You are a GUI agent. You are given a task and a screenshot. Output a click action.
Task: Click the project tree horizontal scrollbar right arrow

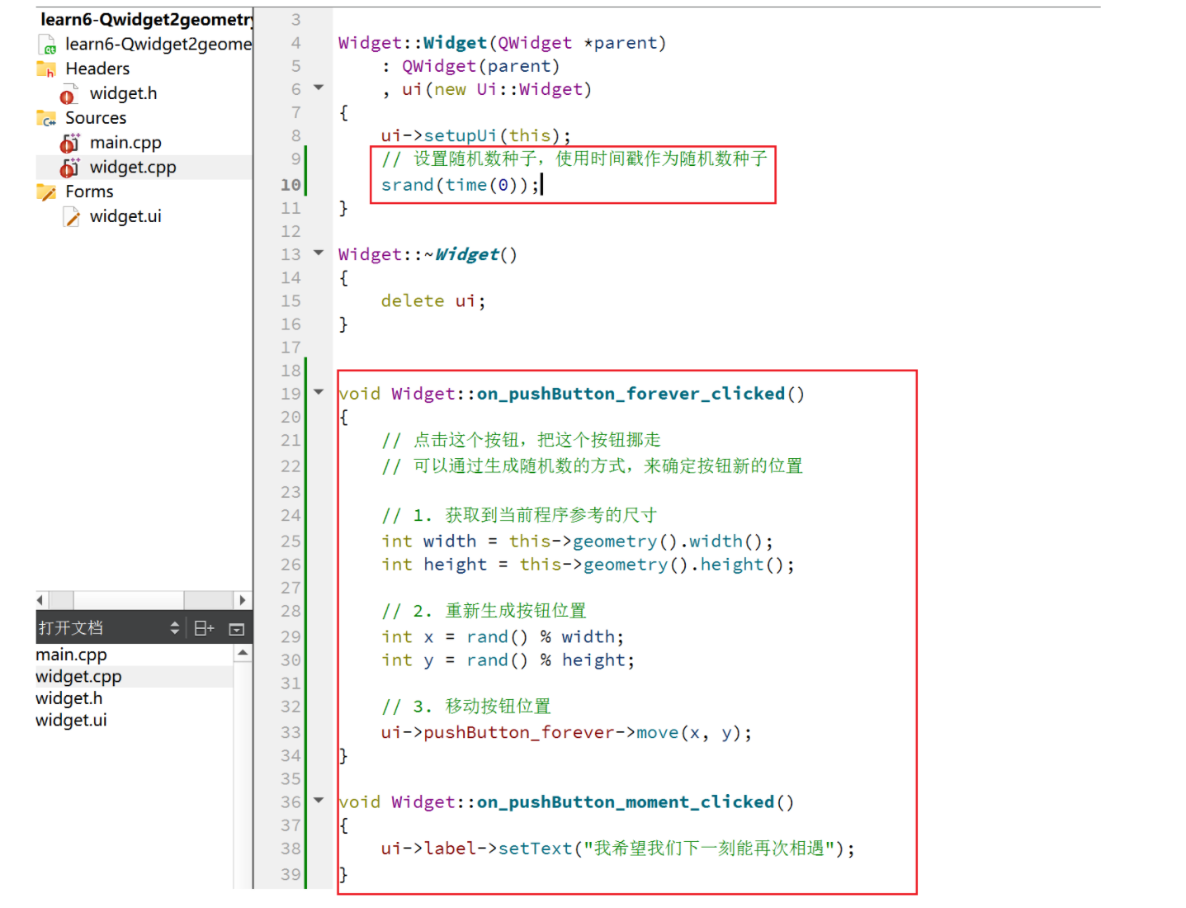(242, 600)
